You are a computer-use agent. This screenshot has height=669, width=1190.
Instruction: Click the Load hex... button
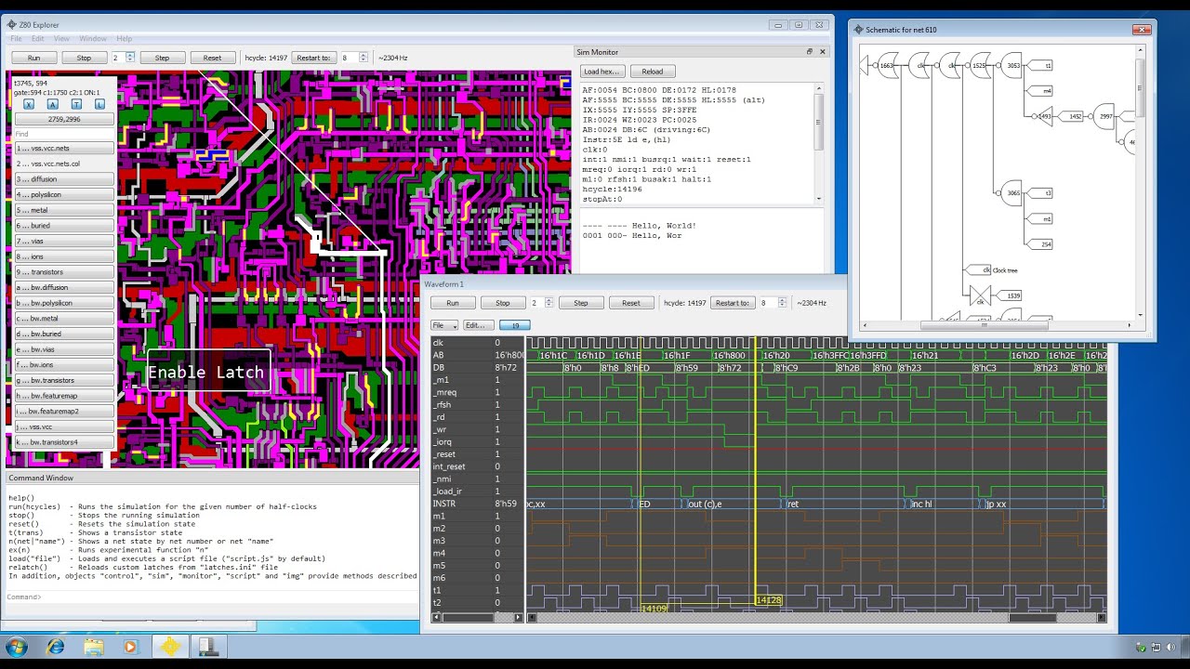coord(602,72)
